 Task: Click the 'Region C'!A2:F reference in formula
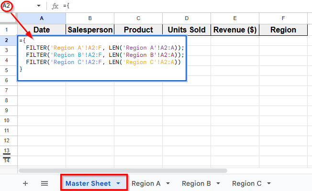(x=76, y=63)
